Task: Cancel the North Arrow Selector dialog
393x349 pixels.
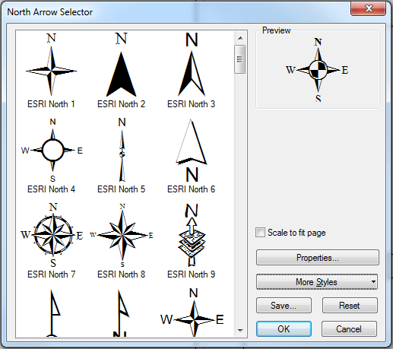Action: click(349, 329)
